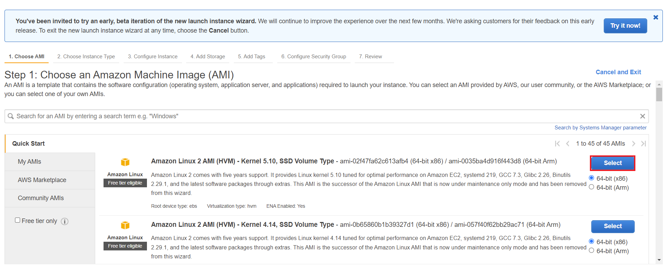667x274 pixels.
Task: Go to Configure Instance step
Action: [x=153, y=57]
